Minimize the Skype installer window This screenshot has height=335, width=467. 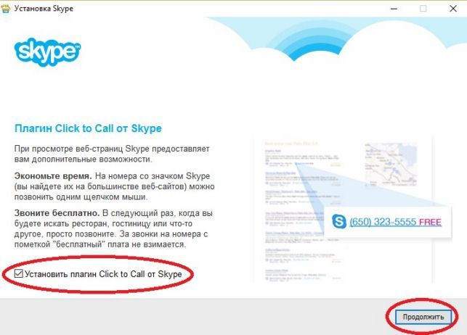(394, 9)
